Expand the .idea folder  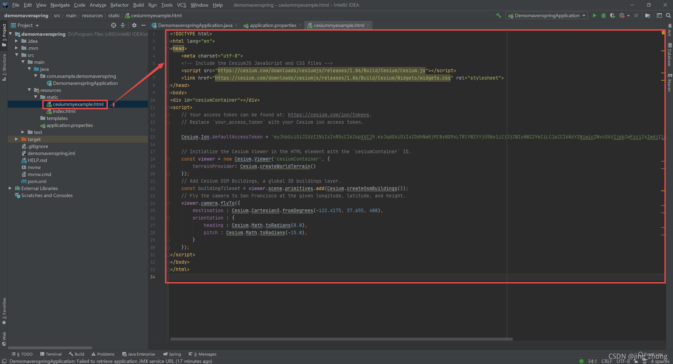(16, 41)
